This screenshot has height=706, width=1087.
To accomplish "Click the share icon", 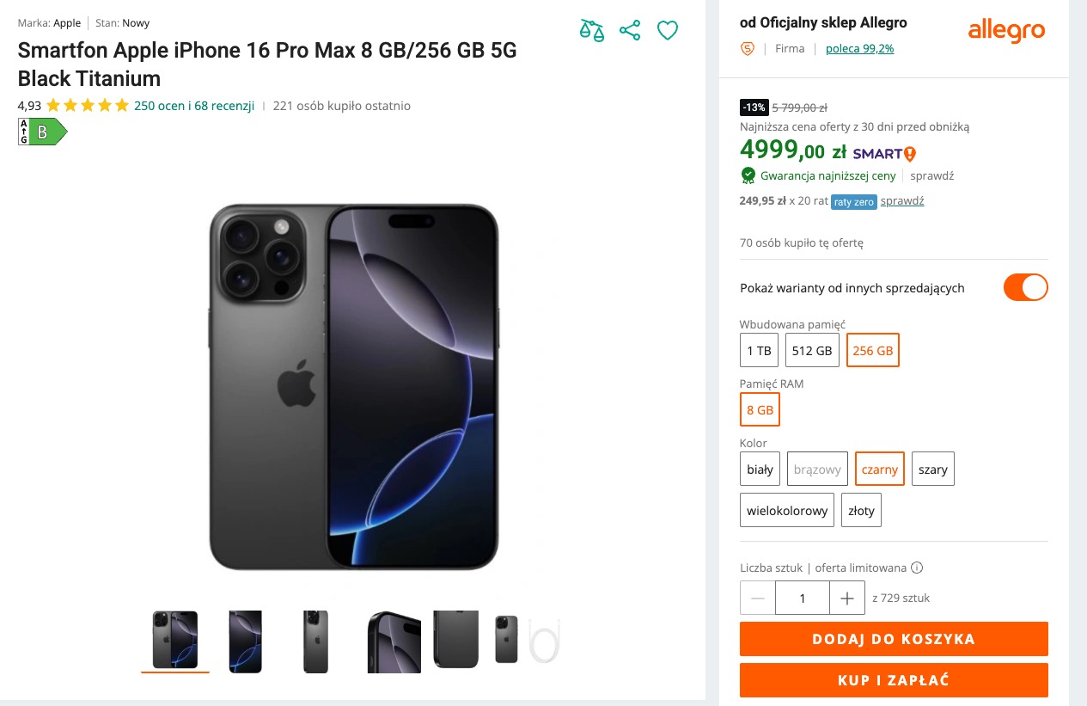I will 630,31.
